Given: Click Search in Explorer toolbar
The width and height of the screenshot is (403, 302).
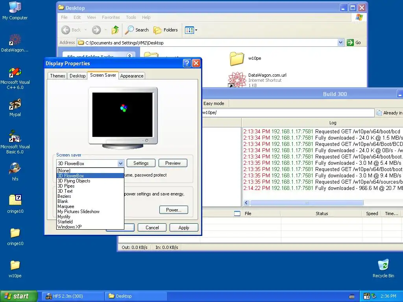Looking at the screenshot, I should point(137,30).
